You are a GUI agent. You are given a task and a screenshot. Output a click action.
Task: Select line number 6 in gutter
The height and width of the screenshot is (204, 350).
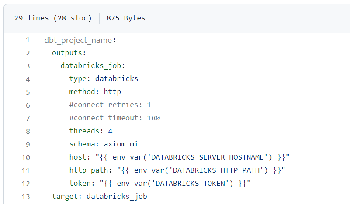[x=28, y=105]
